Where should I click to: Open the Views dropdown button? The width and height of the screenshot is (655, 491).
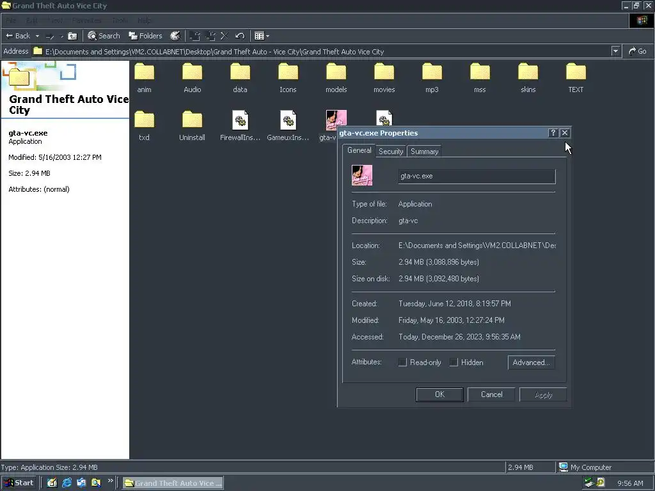(x=262, y=36)
